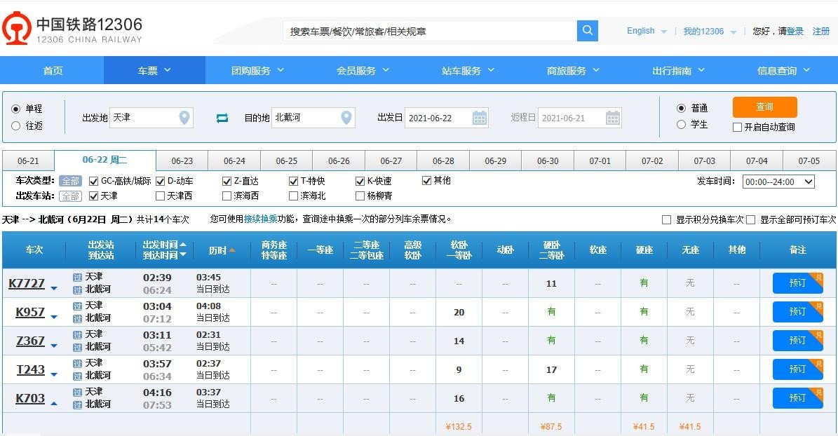The width and height of the screenshot is (838, 436).
Task: Click the pass-through icon beside 北戴河 for K703
Action: [78, 404]
